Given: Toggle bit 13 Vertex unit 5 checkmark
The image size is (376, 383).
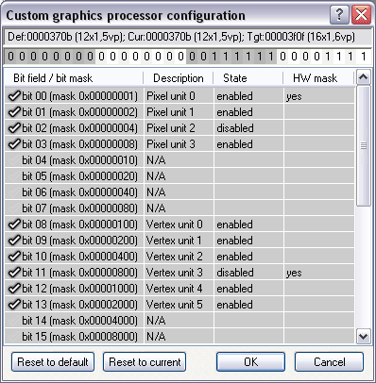Looking at the screenshot, I should point(14,304).
